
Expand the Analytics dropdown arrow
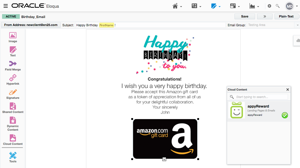click(x=258, y=7)
